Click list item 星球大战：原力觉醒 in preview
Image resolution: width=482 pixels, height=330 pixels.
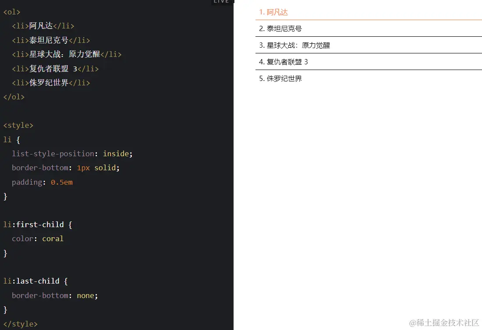coord(369,45)
